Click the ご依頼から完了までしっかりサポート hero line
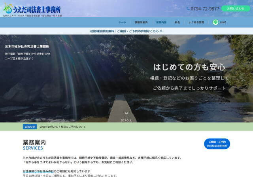 tap(189, 88)
